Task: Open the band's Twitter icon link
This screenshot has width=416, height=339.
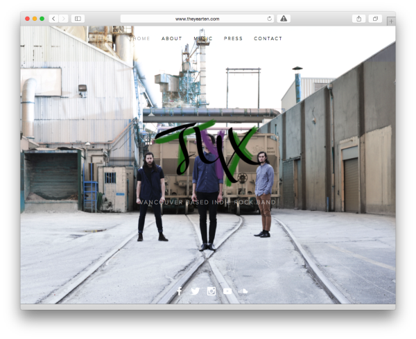Action: click(196, 291)
